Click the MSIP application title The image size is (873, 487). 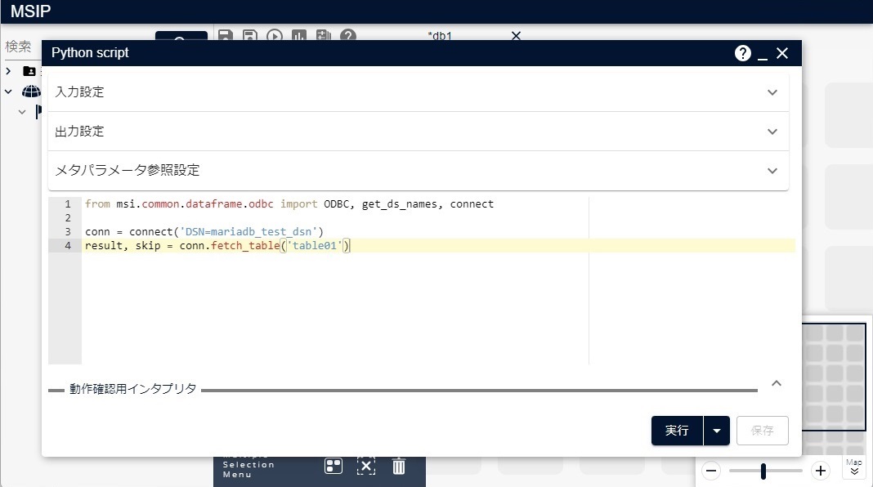point(30,11)
